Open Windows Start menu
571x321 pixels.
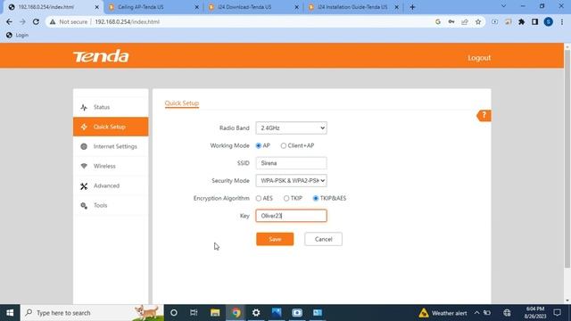point(10,313)
